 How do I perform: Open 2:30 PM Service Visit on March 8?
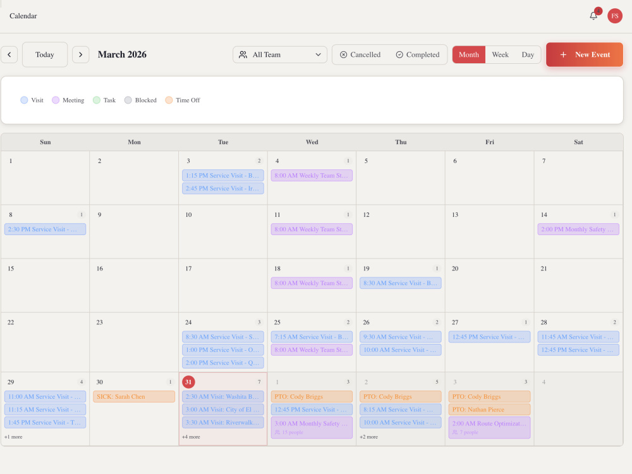45,229
